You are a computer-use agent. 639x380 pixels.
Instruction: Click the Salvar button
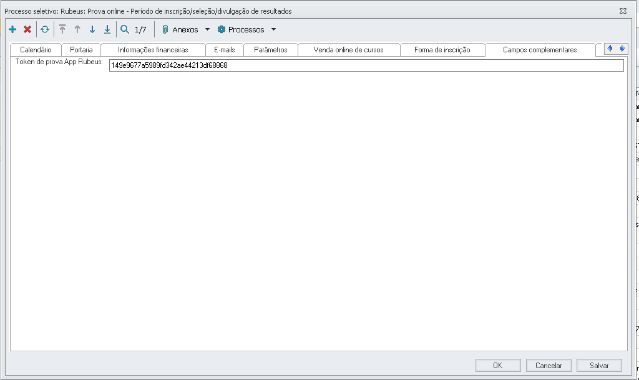(x=599, y=365)
